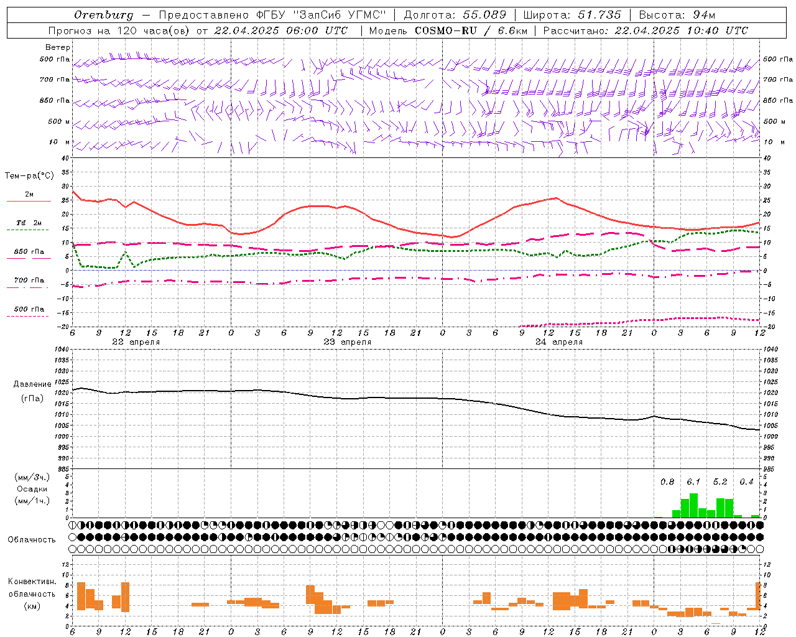Click the "500 м" wind level label on left
Viewport: 796px width, 637px height.
click(59, 121)
